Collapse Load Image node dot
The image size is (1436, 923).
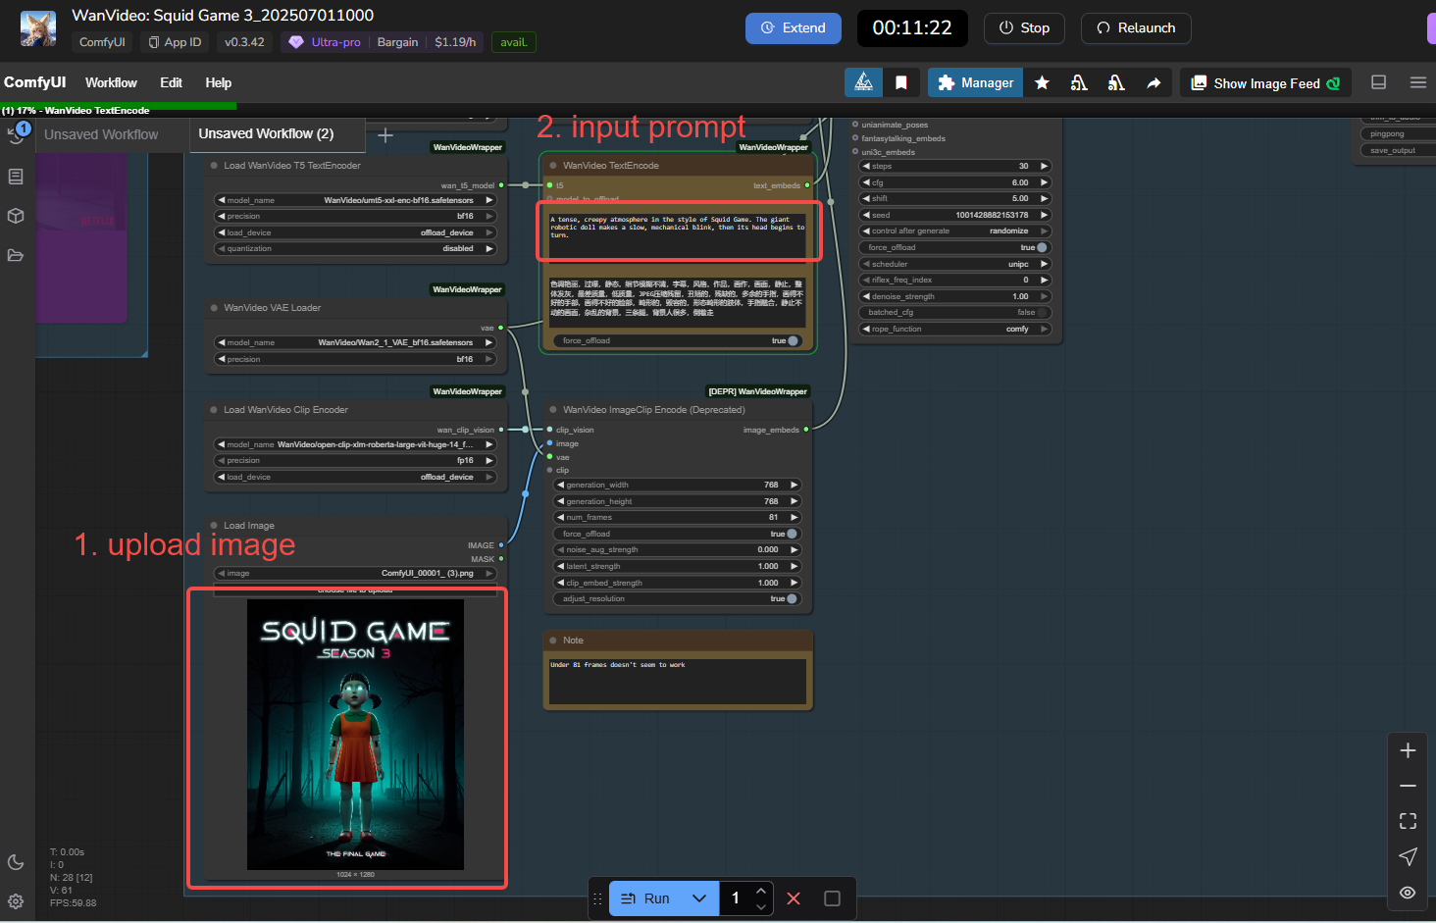214,526
